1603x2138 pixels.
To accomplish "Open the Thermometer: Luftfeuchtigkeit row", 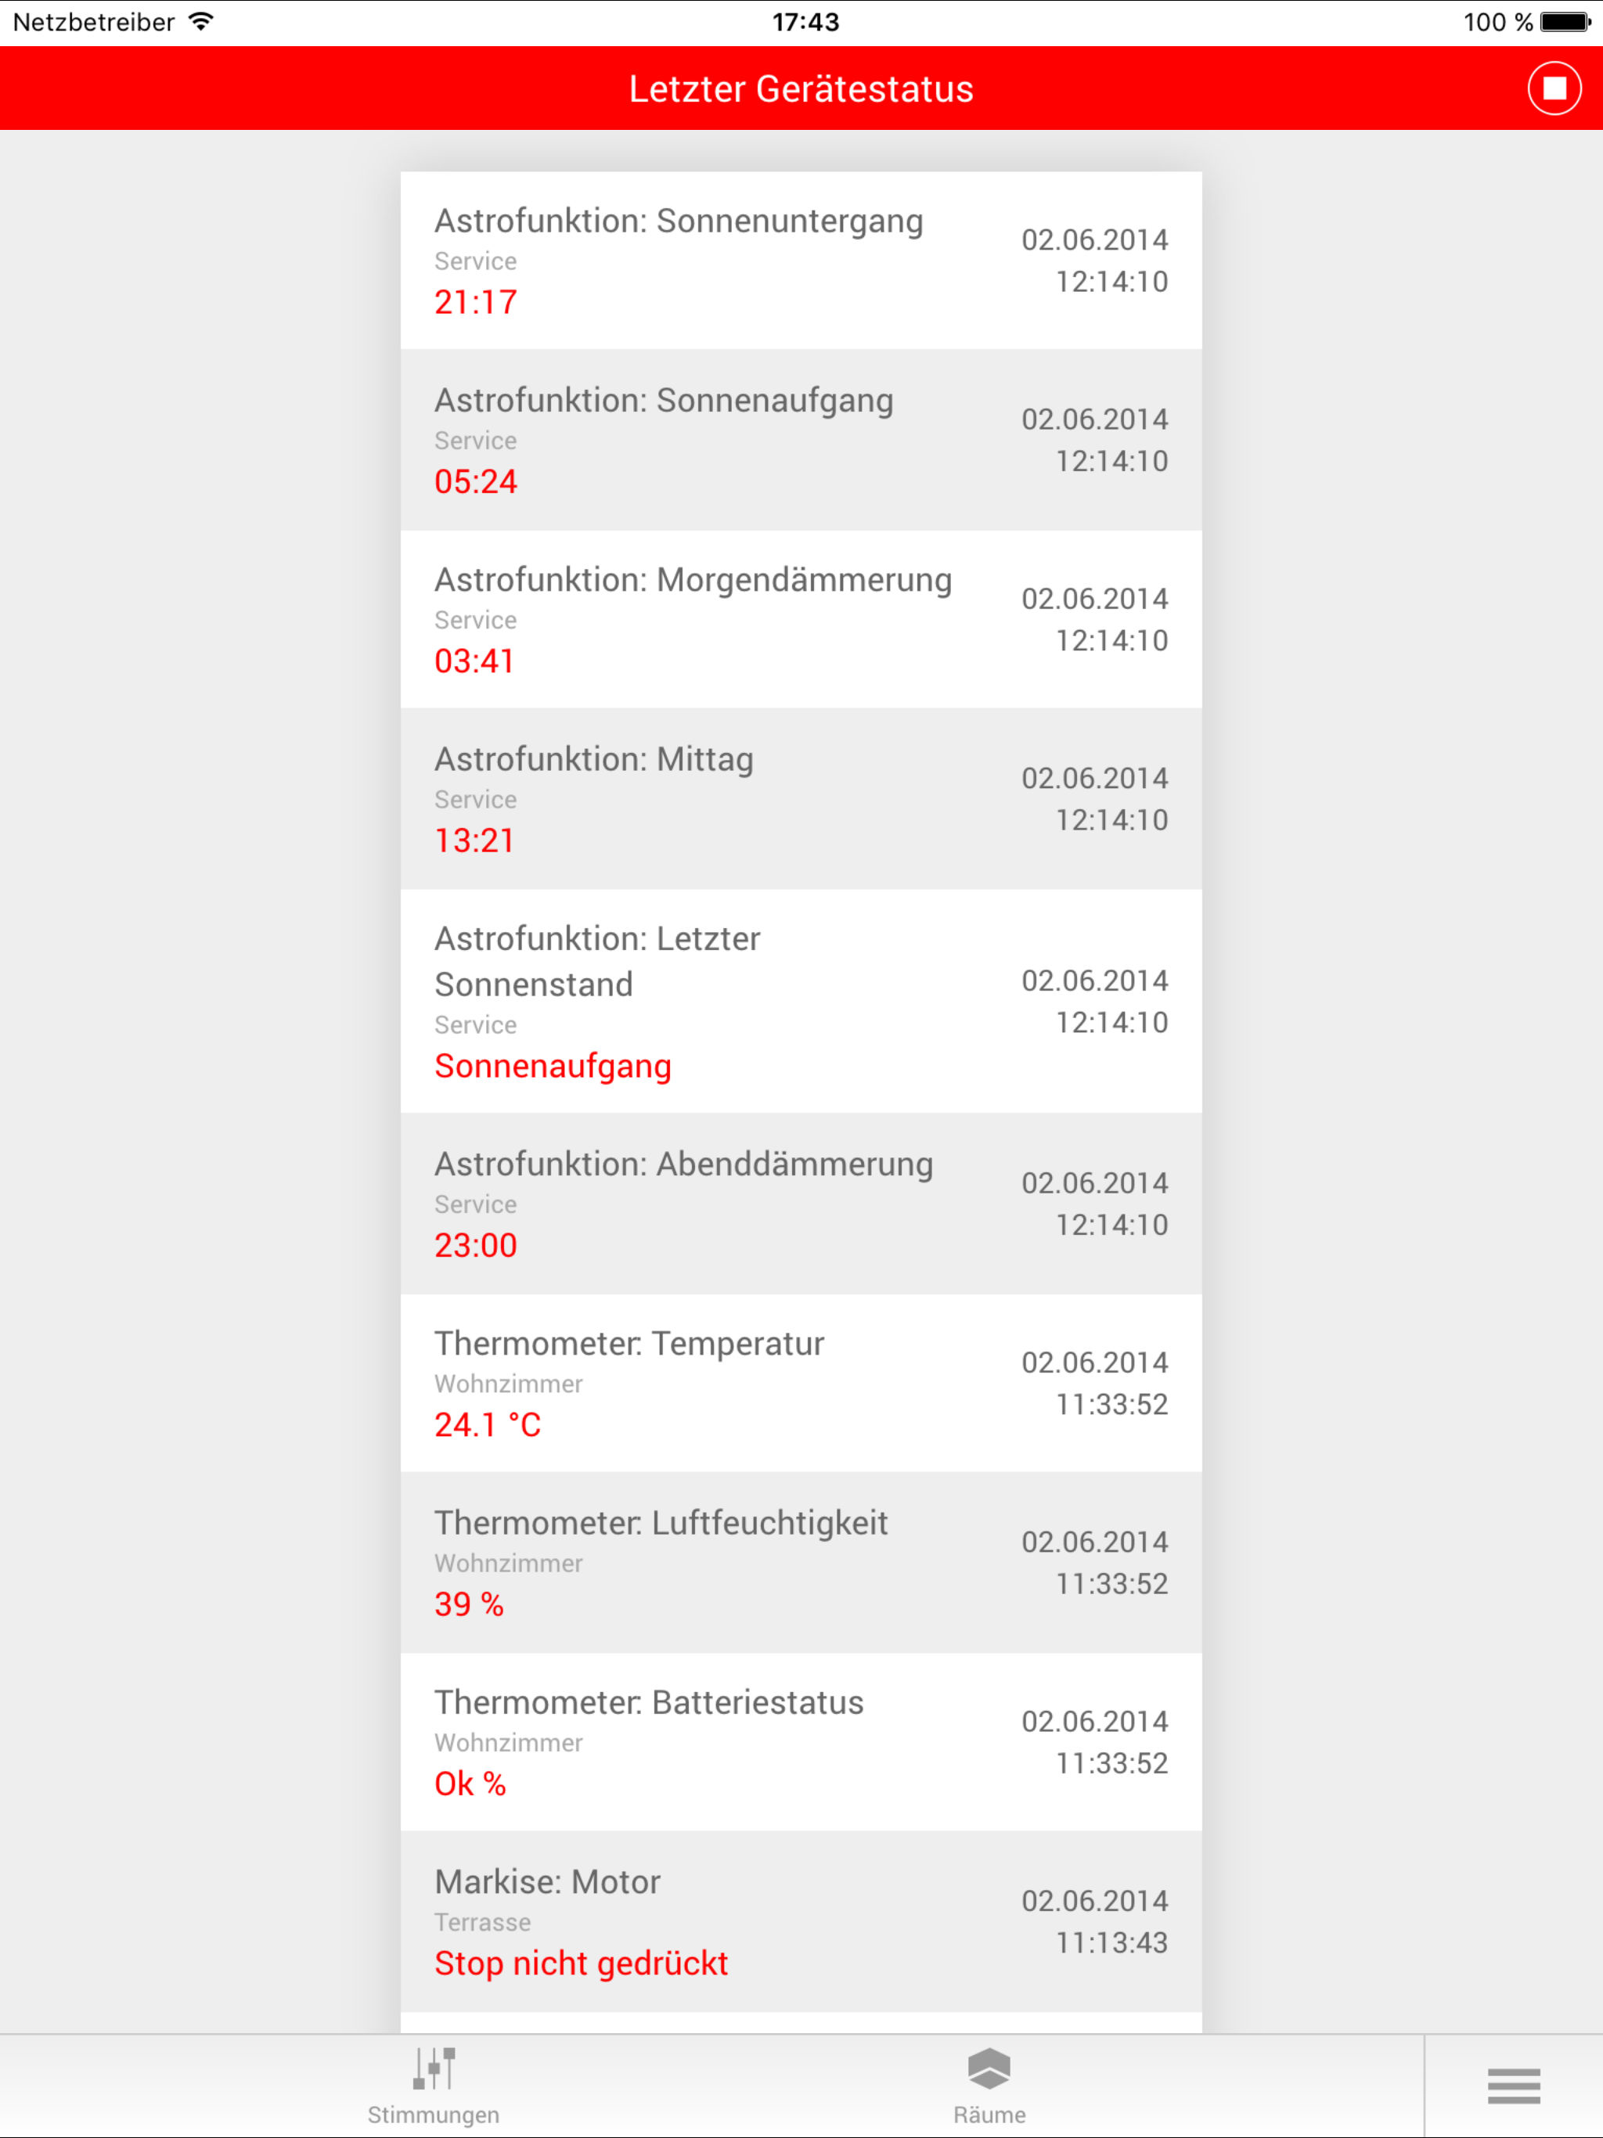I will pyautogui.click(x=801, y=1562).
